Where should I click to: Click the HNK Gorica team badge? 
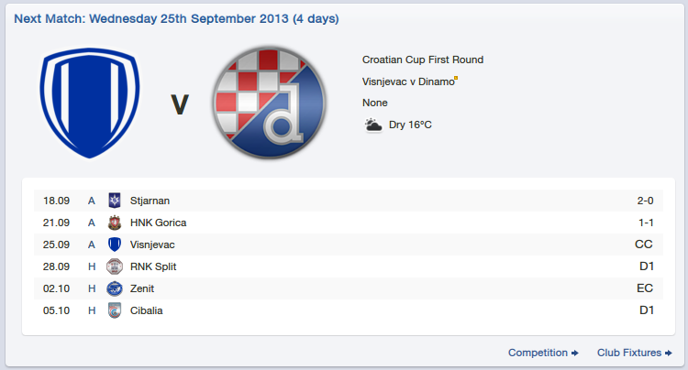(x=115, y=223)
